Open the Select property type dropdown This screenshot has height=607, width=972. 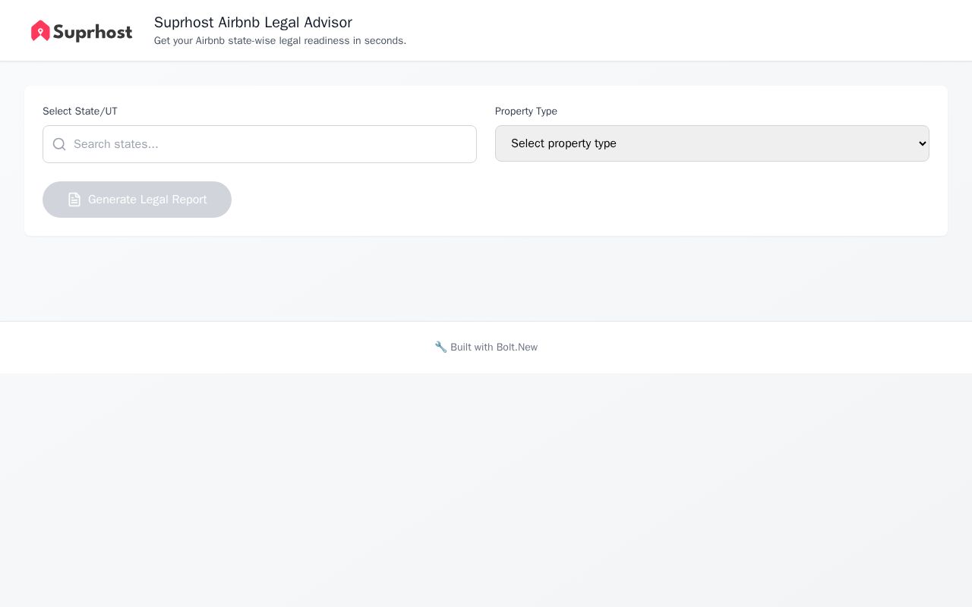click(x=712, y=143)
